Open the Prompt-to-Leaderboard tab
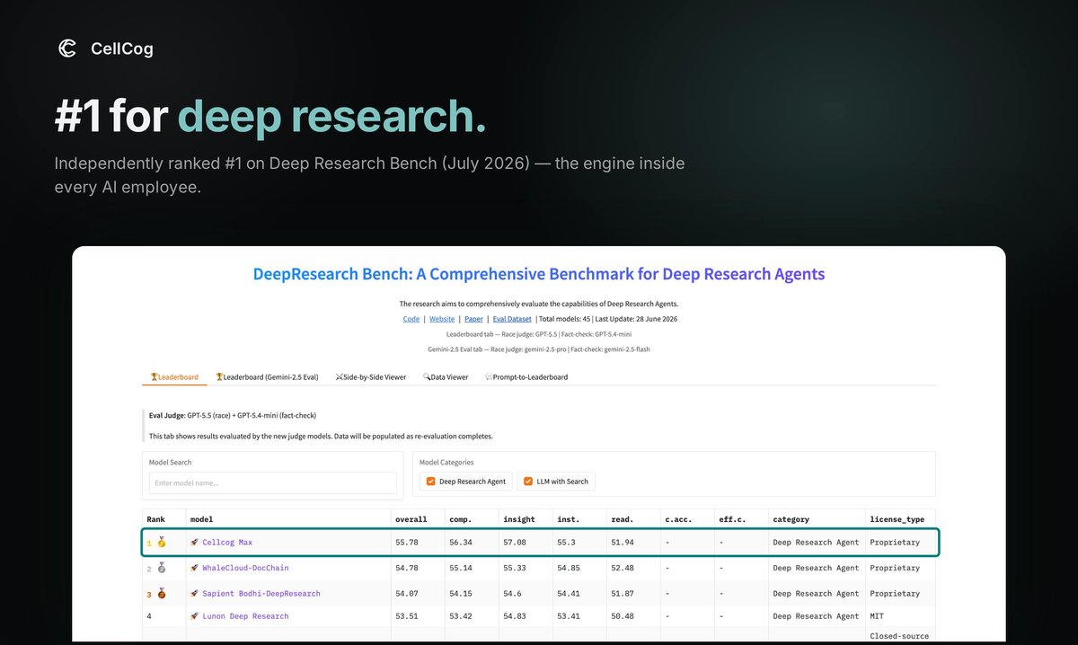The height and width of the screenshot is (645, 1078). 526,377
